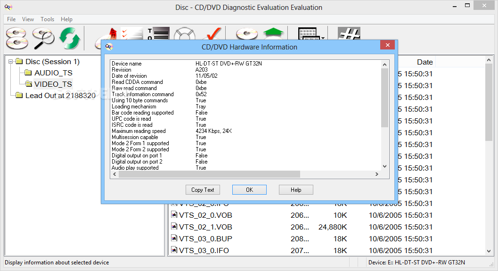This screenshot has height=271, width=498.
Task: Open the Tools menu
Action: pos(47,19)
